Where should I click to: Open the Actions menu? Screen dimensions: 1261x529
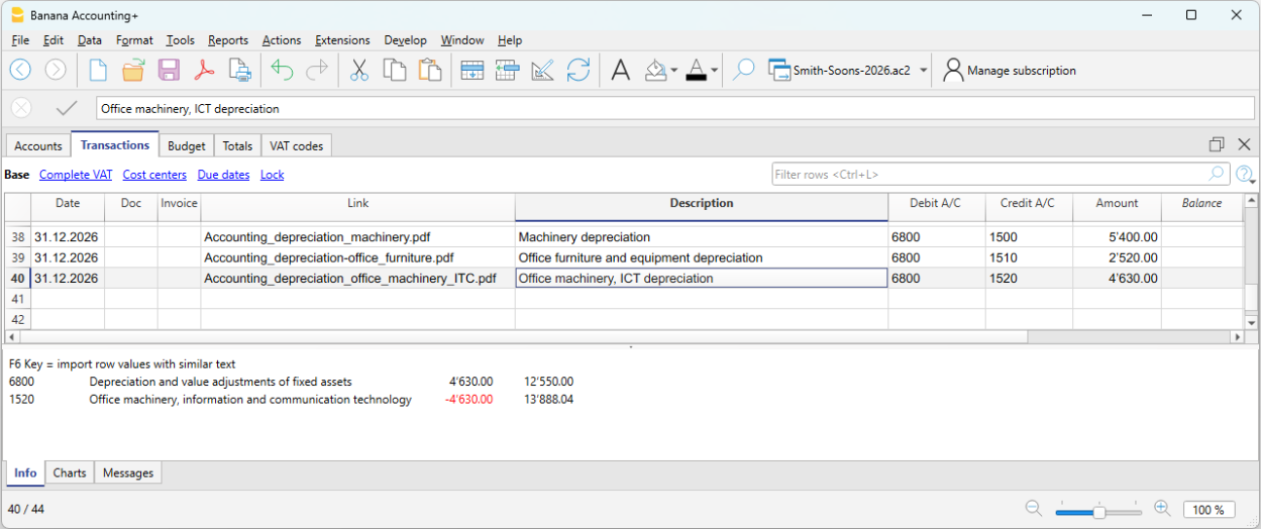coord(281,40)
